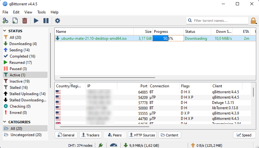Sort peers by Port column header

pos(133,86)
